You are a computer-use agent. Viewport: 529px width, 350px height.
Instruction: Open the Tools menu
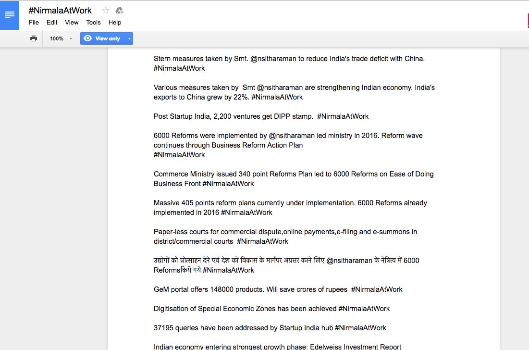(x=93, y=22)
